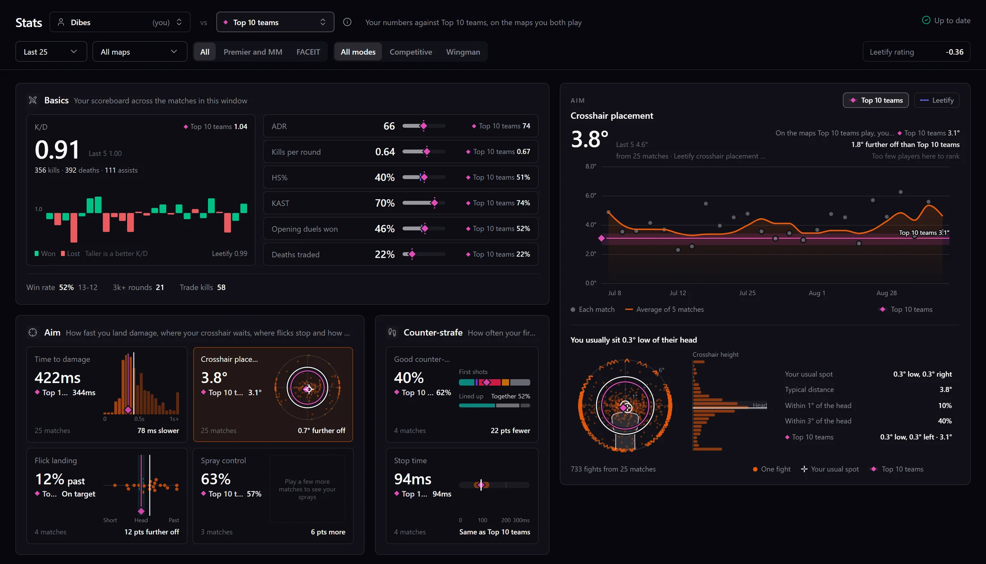Image resolution: width=986 pixels, height=564 pixels.
Task: Select the All modes filter
Action: [358, 51]
